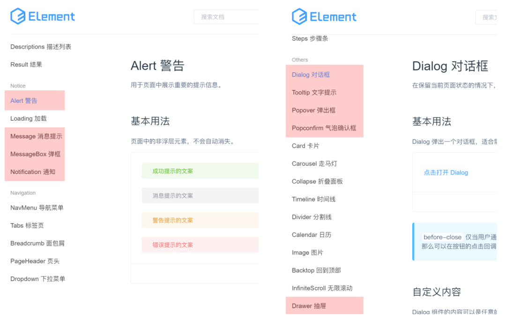Open Message 消息提示 in the sidebar
This screenshot has height=333, width=506.
click(x=36, y=136)
